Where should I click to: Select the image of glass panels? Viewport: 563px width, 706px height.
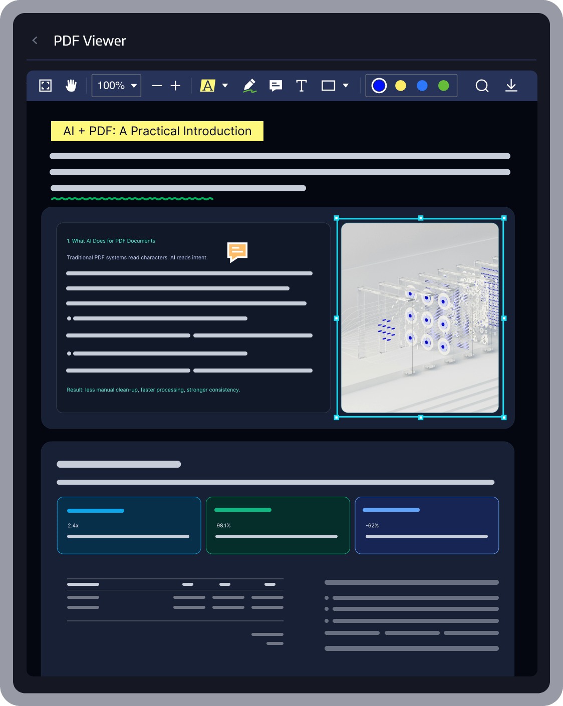click(420, 317)
